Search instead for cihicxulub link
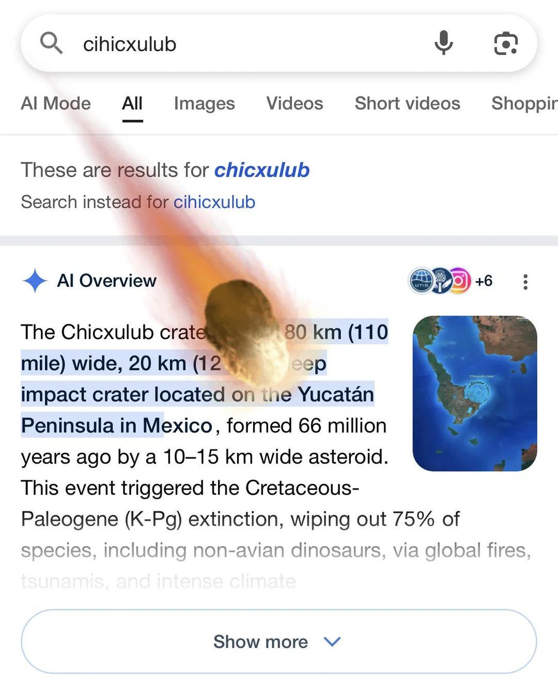The height and width of the screenshot is (686, 558). click(214, 202)
